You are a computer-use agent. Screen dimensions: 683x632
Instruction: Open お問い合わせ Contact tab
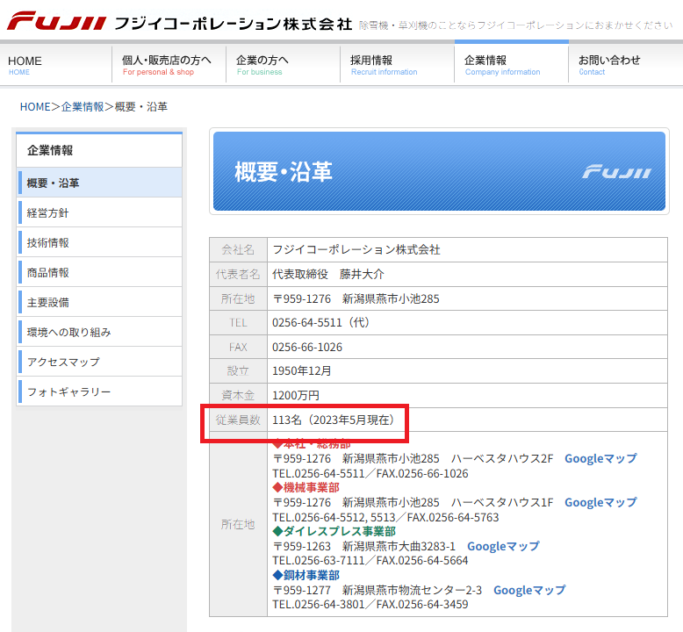(x=626, y=64)
